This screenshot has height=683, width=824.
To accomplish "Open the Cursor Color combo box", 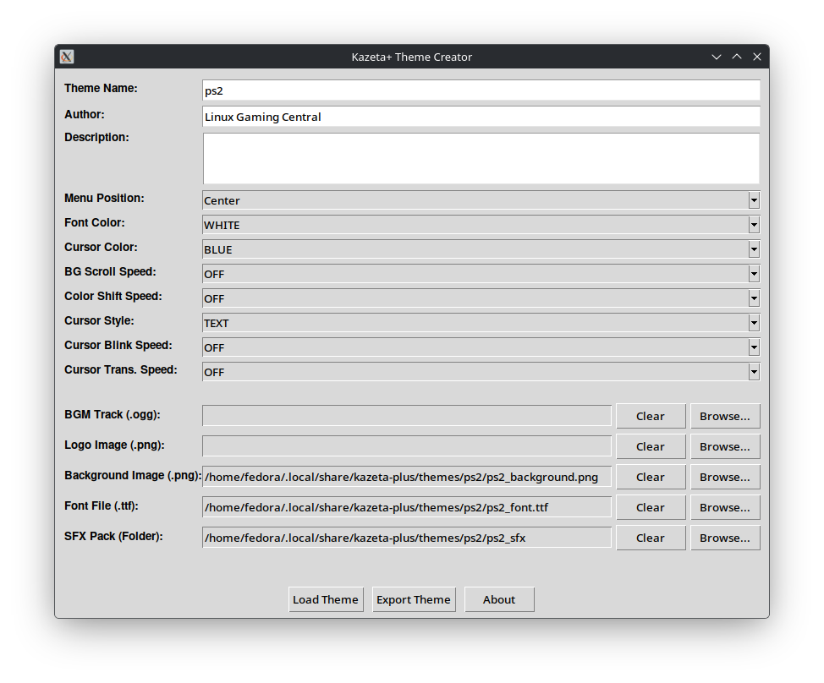I will point(481,249).
